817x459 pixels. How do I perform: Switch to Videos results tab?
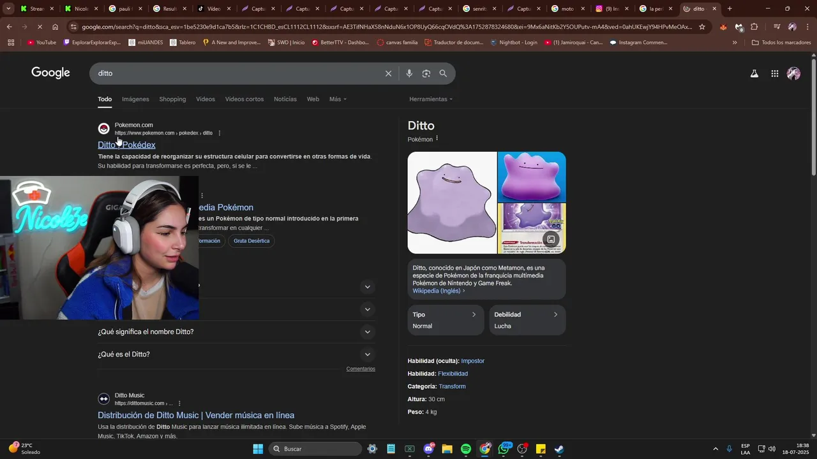click(206, 99)
